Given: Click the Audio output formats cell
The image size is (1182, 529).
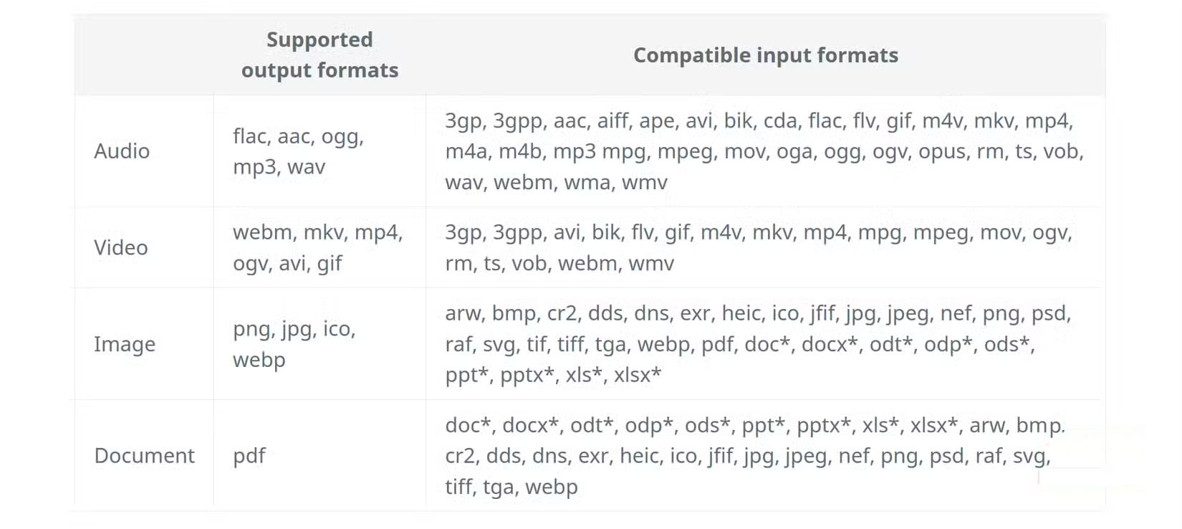Looking at the screenshot, I should click(298, 151).
